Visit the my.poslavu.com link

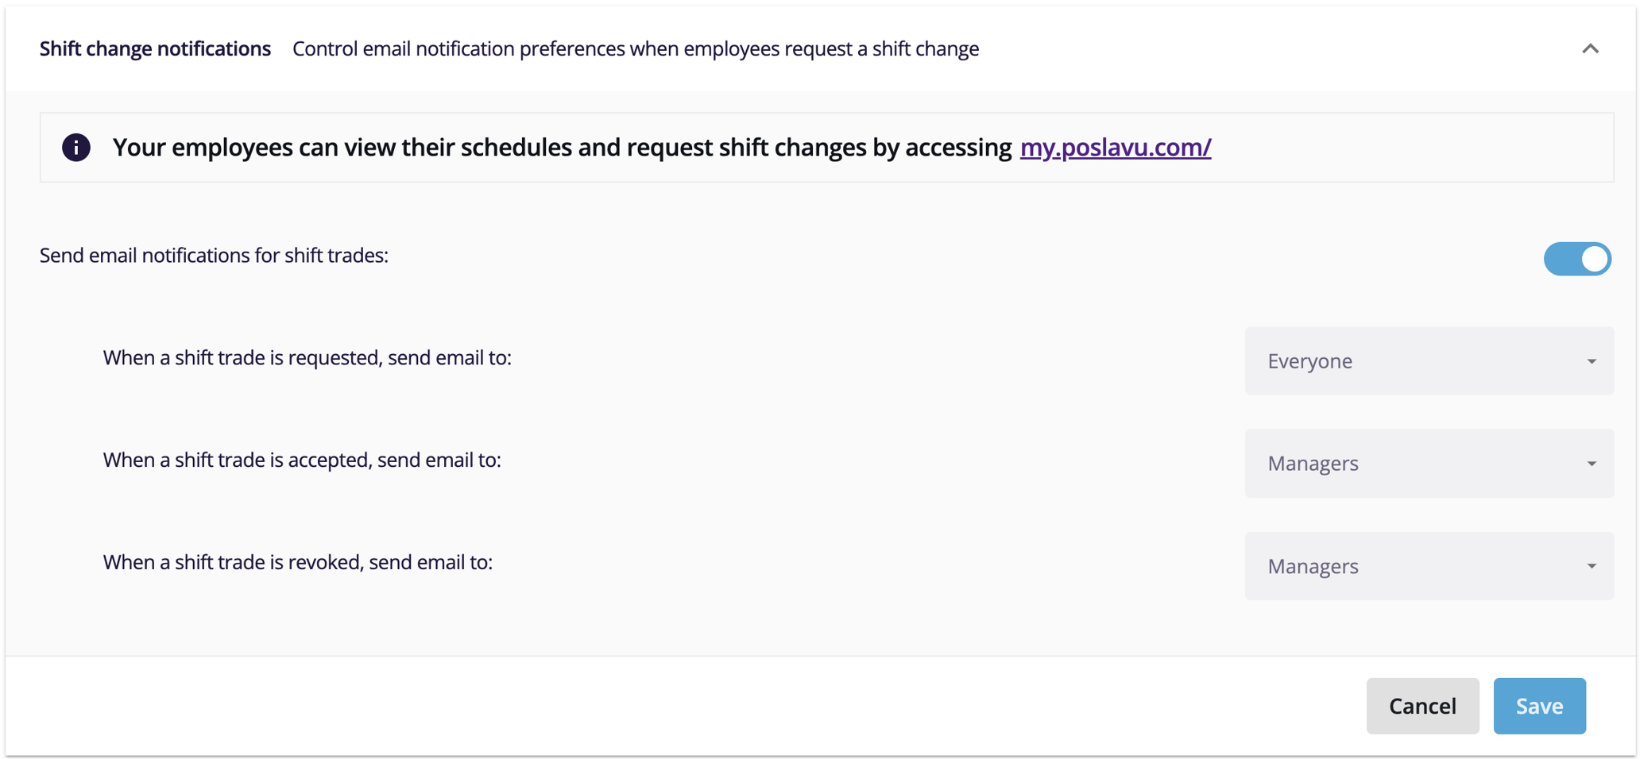point(1116,147)
